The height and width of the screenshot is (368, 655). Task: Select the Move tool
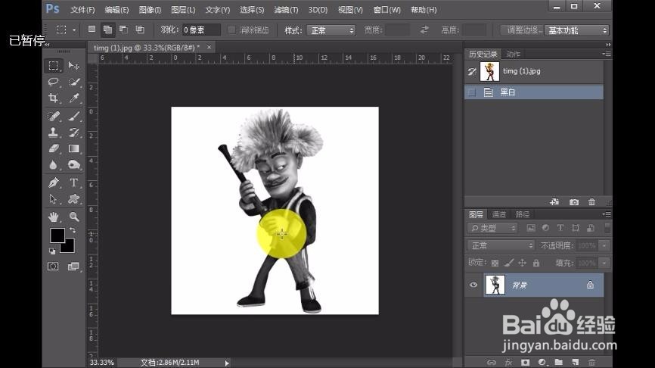[74, 66]
